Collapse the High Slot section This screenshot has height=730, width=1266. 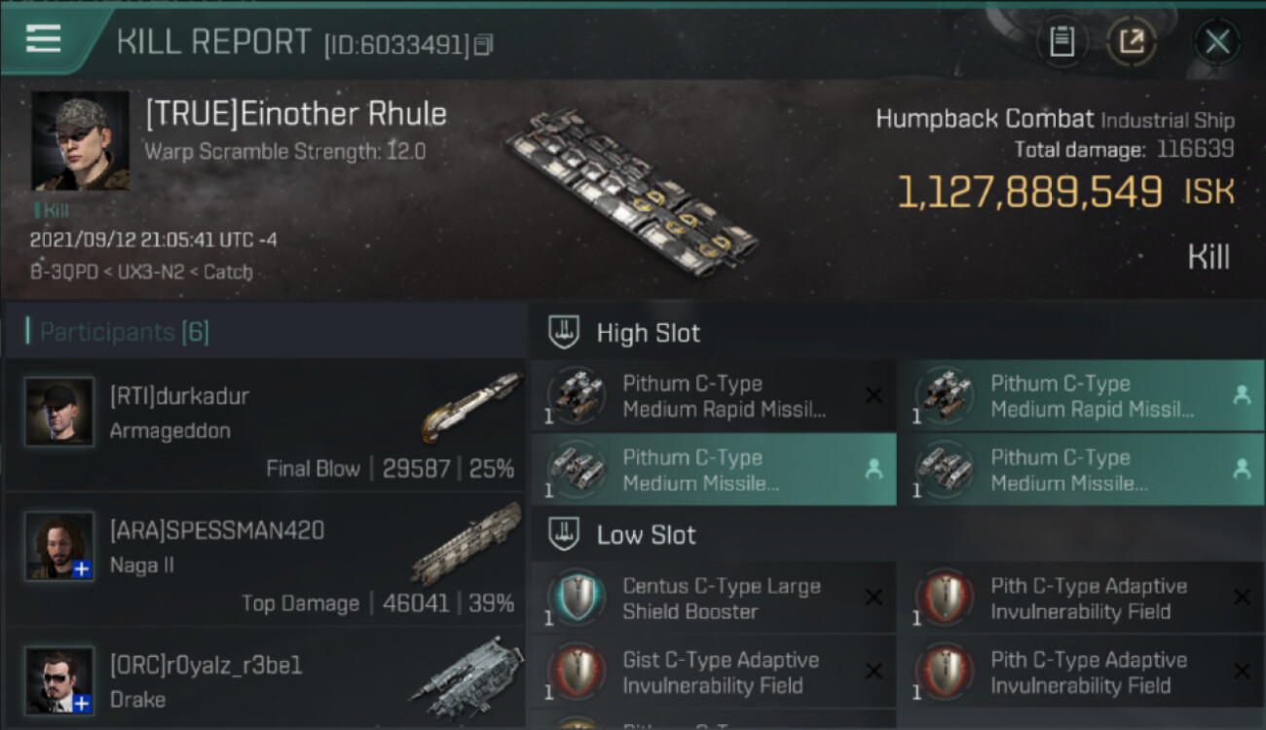pyautogui.click(x=565, y=333)
